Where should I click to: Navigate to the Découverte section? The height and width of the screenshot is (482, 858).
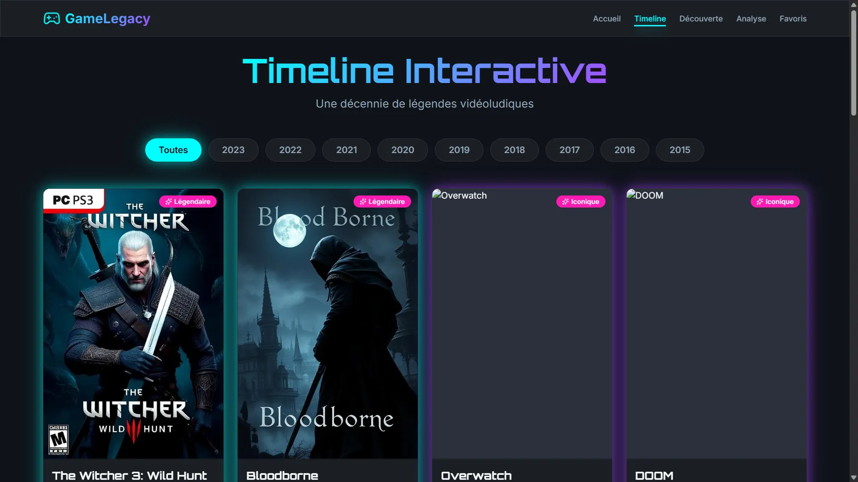point(701,19)
